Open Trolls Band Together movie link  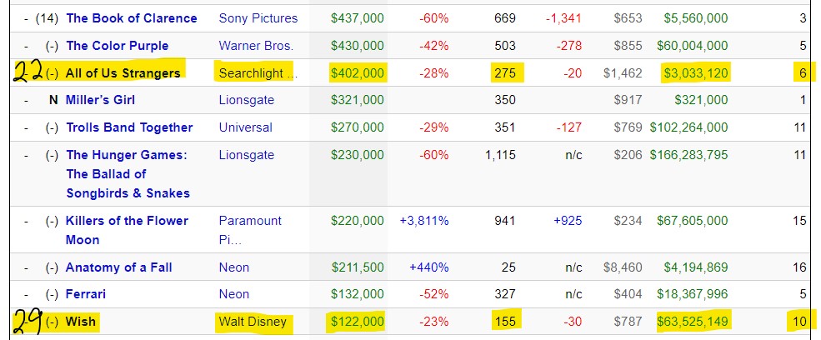click(129, 127)
